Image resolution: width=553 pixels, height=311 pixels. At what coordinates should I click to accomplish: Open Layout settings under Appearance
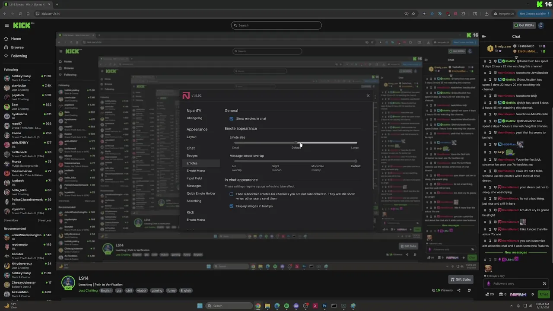[191, 137]
